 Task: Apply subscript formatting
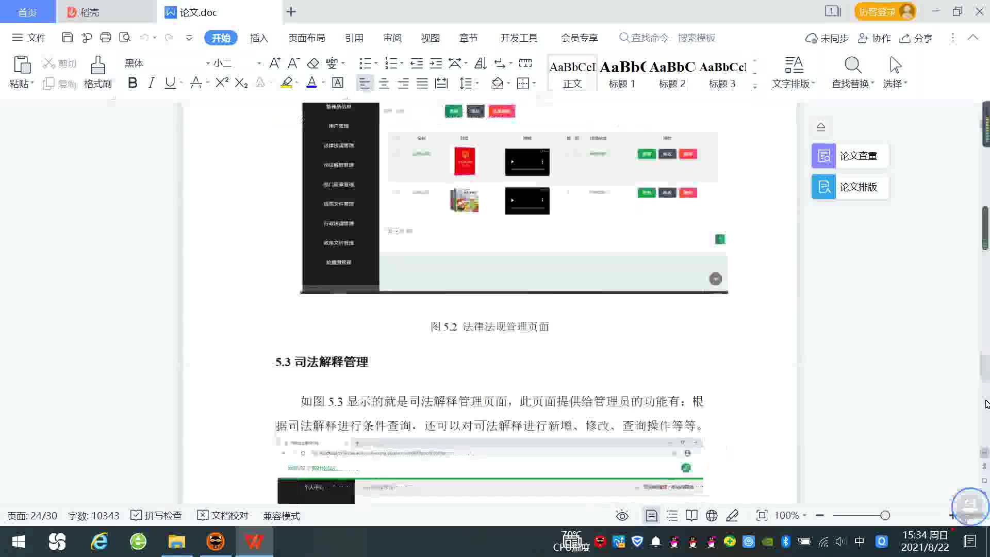(241, 83)
